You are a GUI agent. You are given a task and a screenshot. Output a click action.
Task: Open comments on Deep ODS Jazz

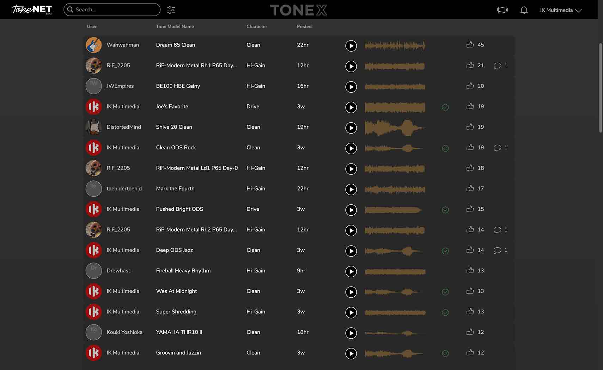point(497,250)
